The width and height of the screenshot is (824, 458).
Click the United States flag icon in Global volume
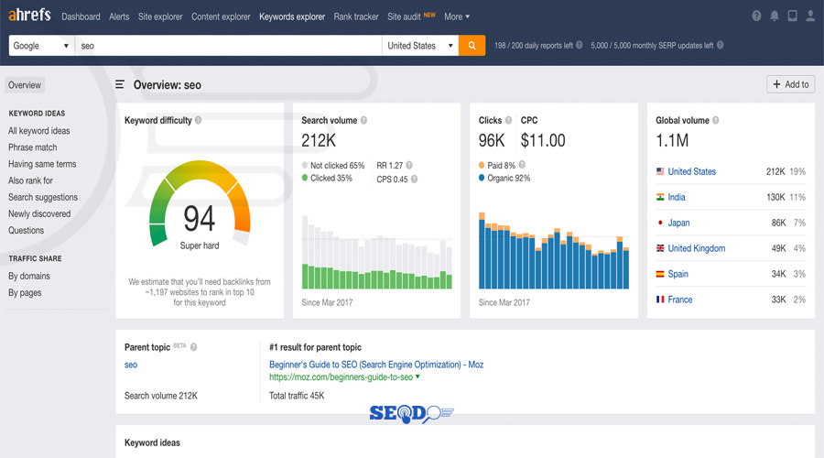660,171
